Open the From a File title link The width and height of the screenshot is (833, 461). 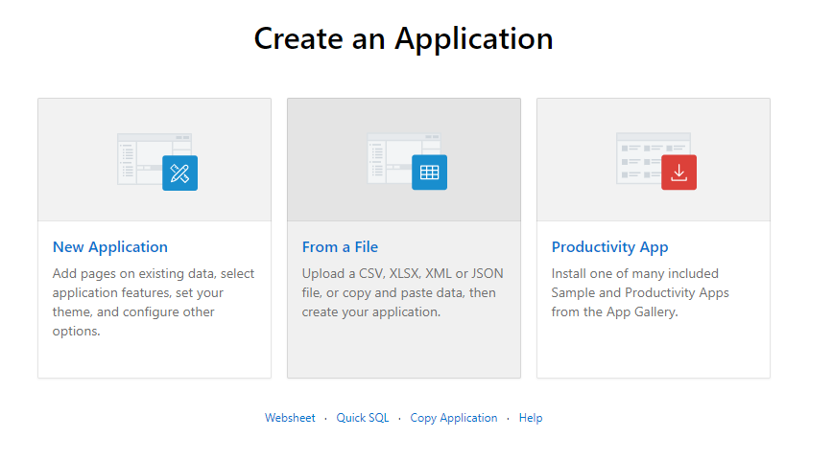coord(340,247)
